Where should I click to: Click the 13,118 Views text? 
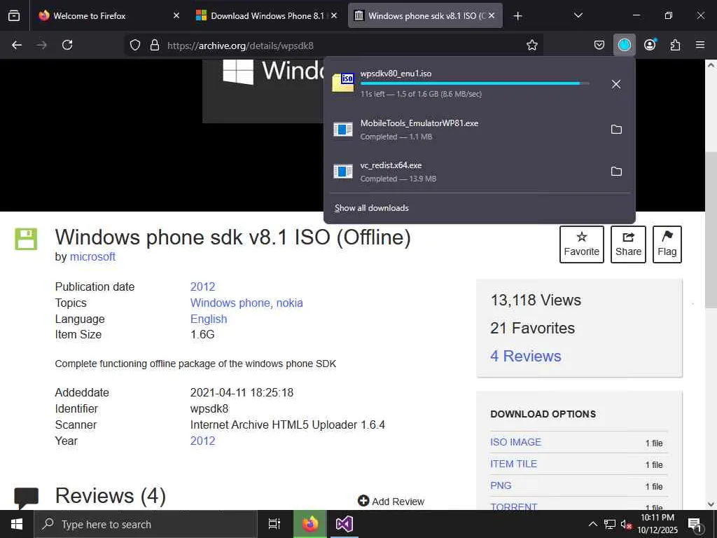(536, 300)
